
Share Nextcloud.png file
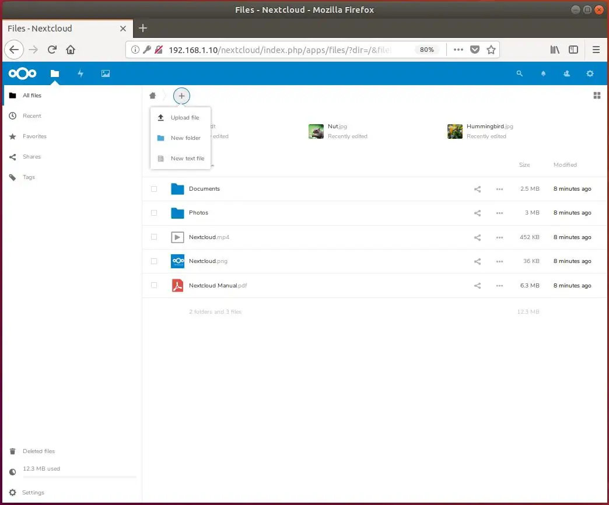(477, 262)
